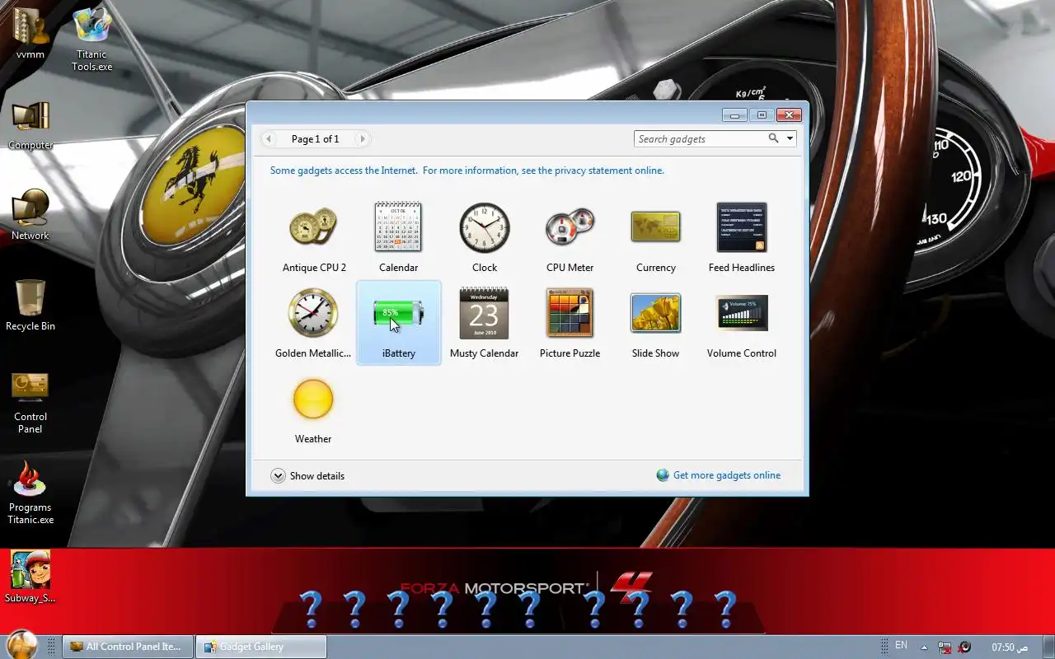This screenshot has width=1055, height=659.
Task: Click the Subway Surfers desktop shortcut
Action: 30,577
